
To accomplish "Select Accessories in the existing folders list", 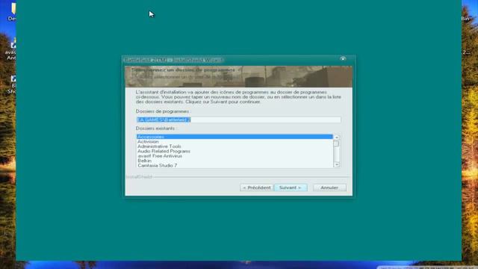I will click(x=235, y=137).
